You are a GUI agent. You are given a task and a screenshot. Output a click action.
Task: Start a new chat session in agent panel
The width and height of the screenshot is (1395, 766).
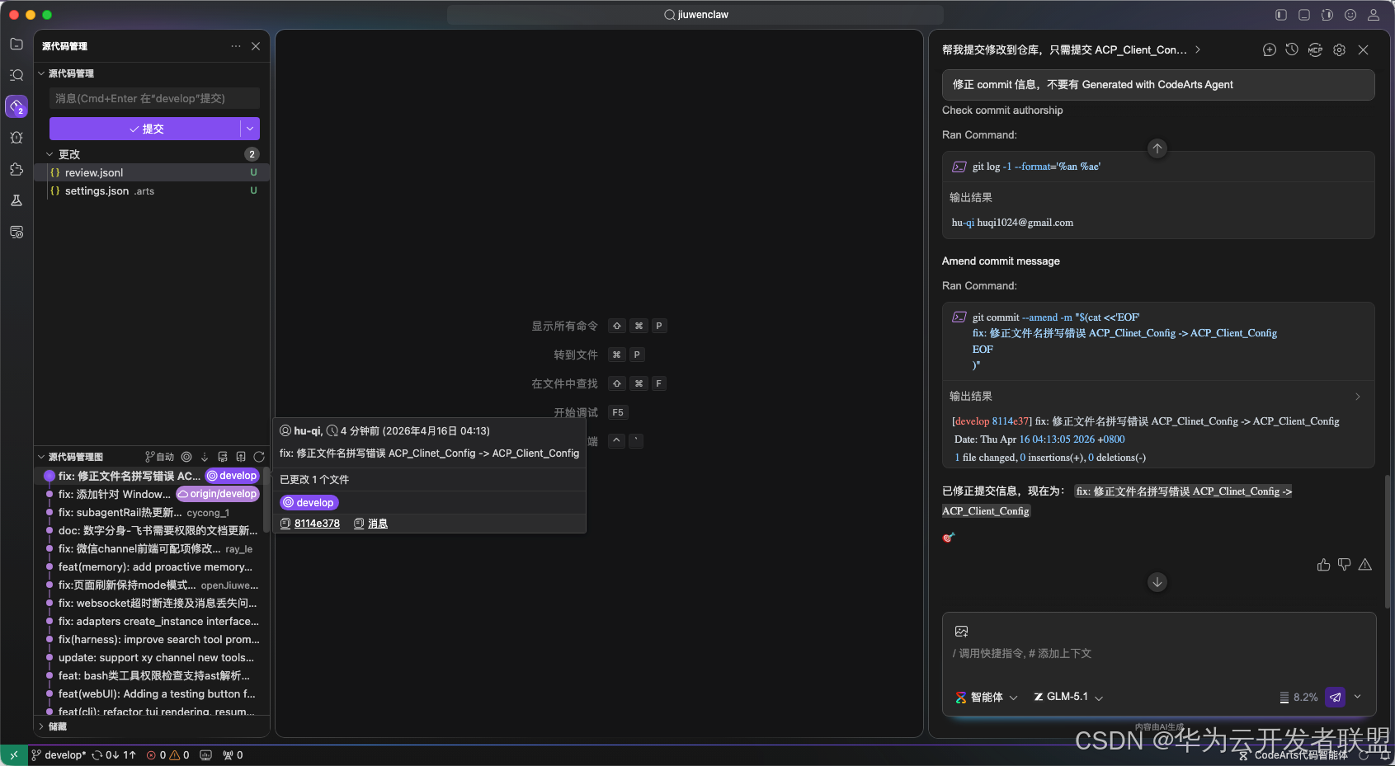click(1270, 49)
